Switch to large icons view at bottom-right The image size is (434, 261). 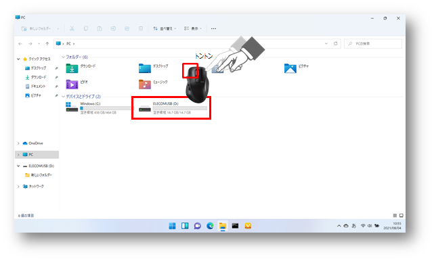tap(402, 216)
